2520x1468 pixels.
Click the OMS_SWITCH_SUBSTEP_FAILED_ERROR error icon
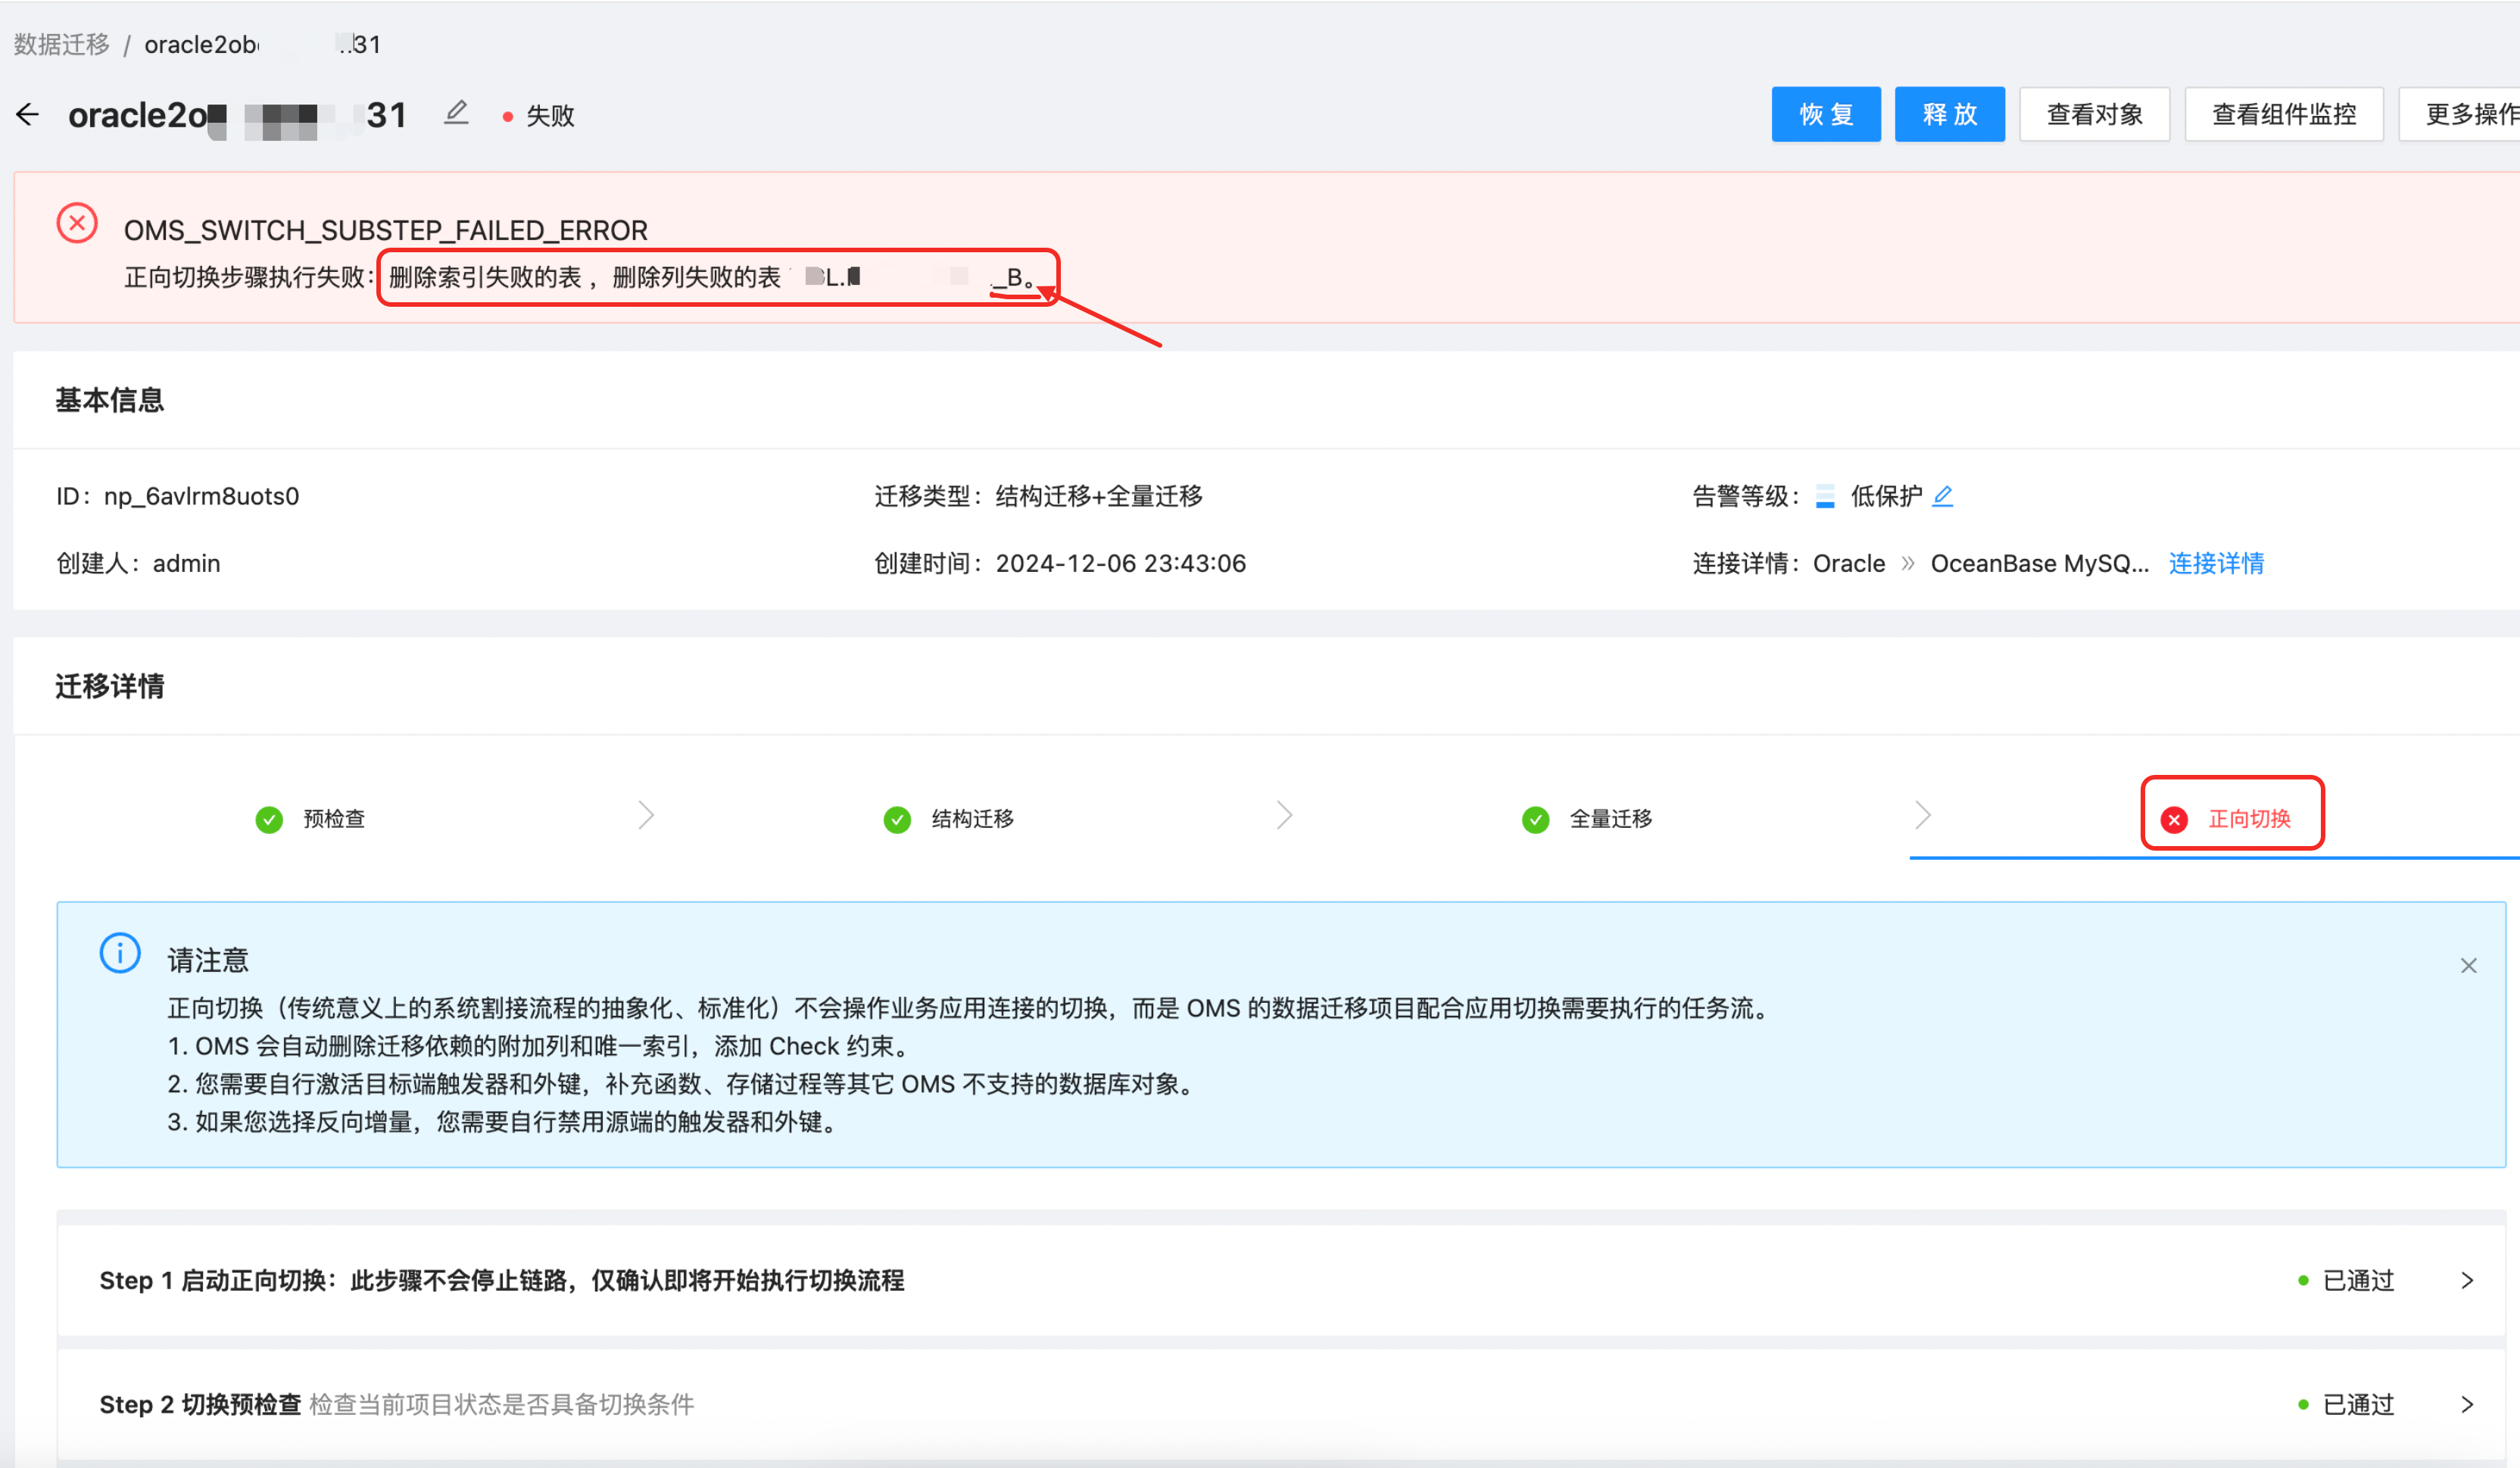point(77,223)
